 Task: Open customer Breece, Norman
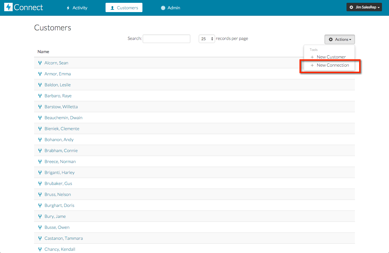(x=60, y=162)
